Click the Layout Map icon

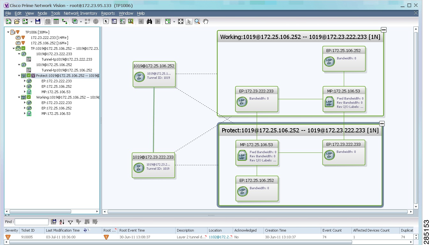pyautogui.click(x=168, y=21)
